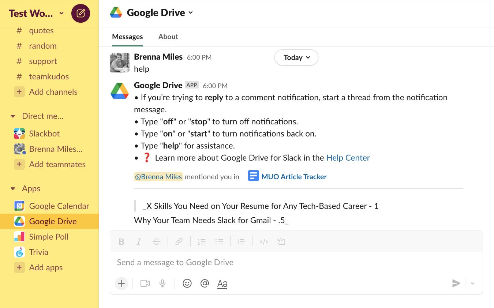Click Brenna Miles profile photo in message

click(x=120, y=63)
